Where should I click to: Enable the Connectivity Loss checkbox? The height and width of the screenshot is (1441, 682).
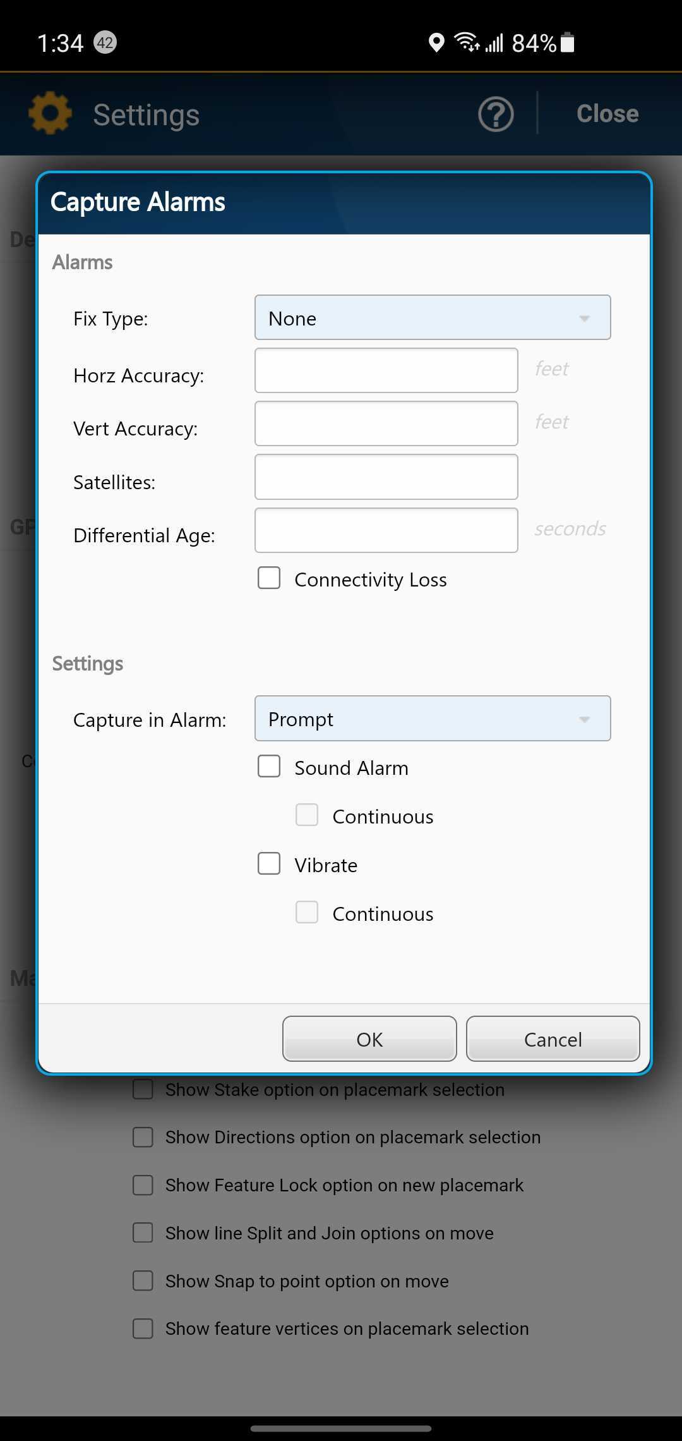pos(269,578)
